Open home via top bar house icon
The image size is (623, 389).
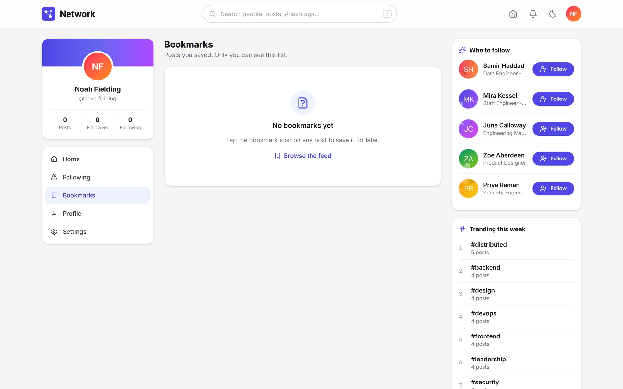pos(513,14)
